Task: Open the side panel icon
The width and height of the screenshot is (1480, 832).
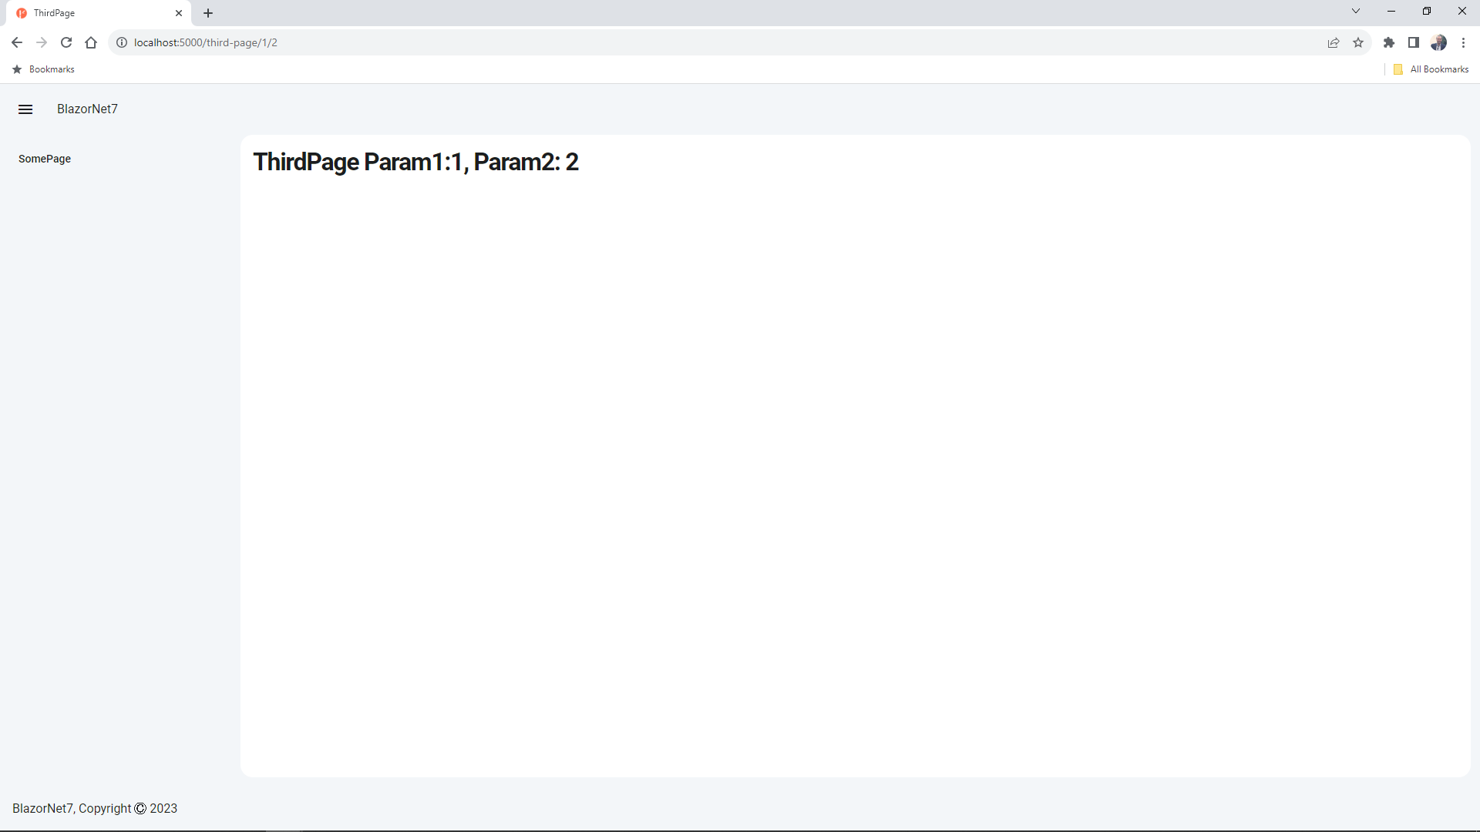Action: (1414, 42)
